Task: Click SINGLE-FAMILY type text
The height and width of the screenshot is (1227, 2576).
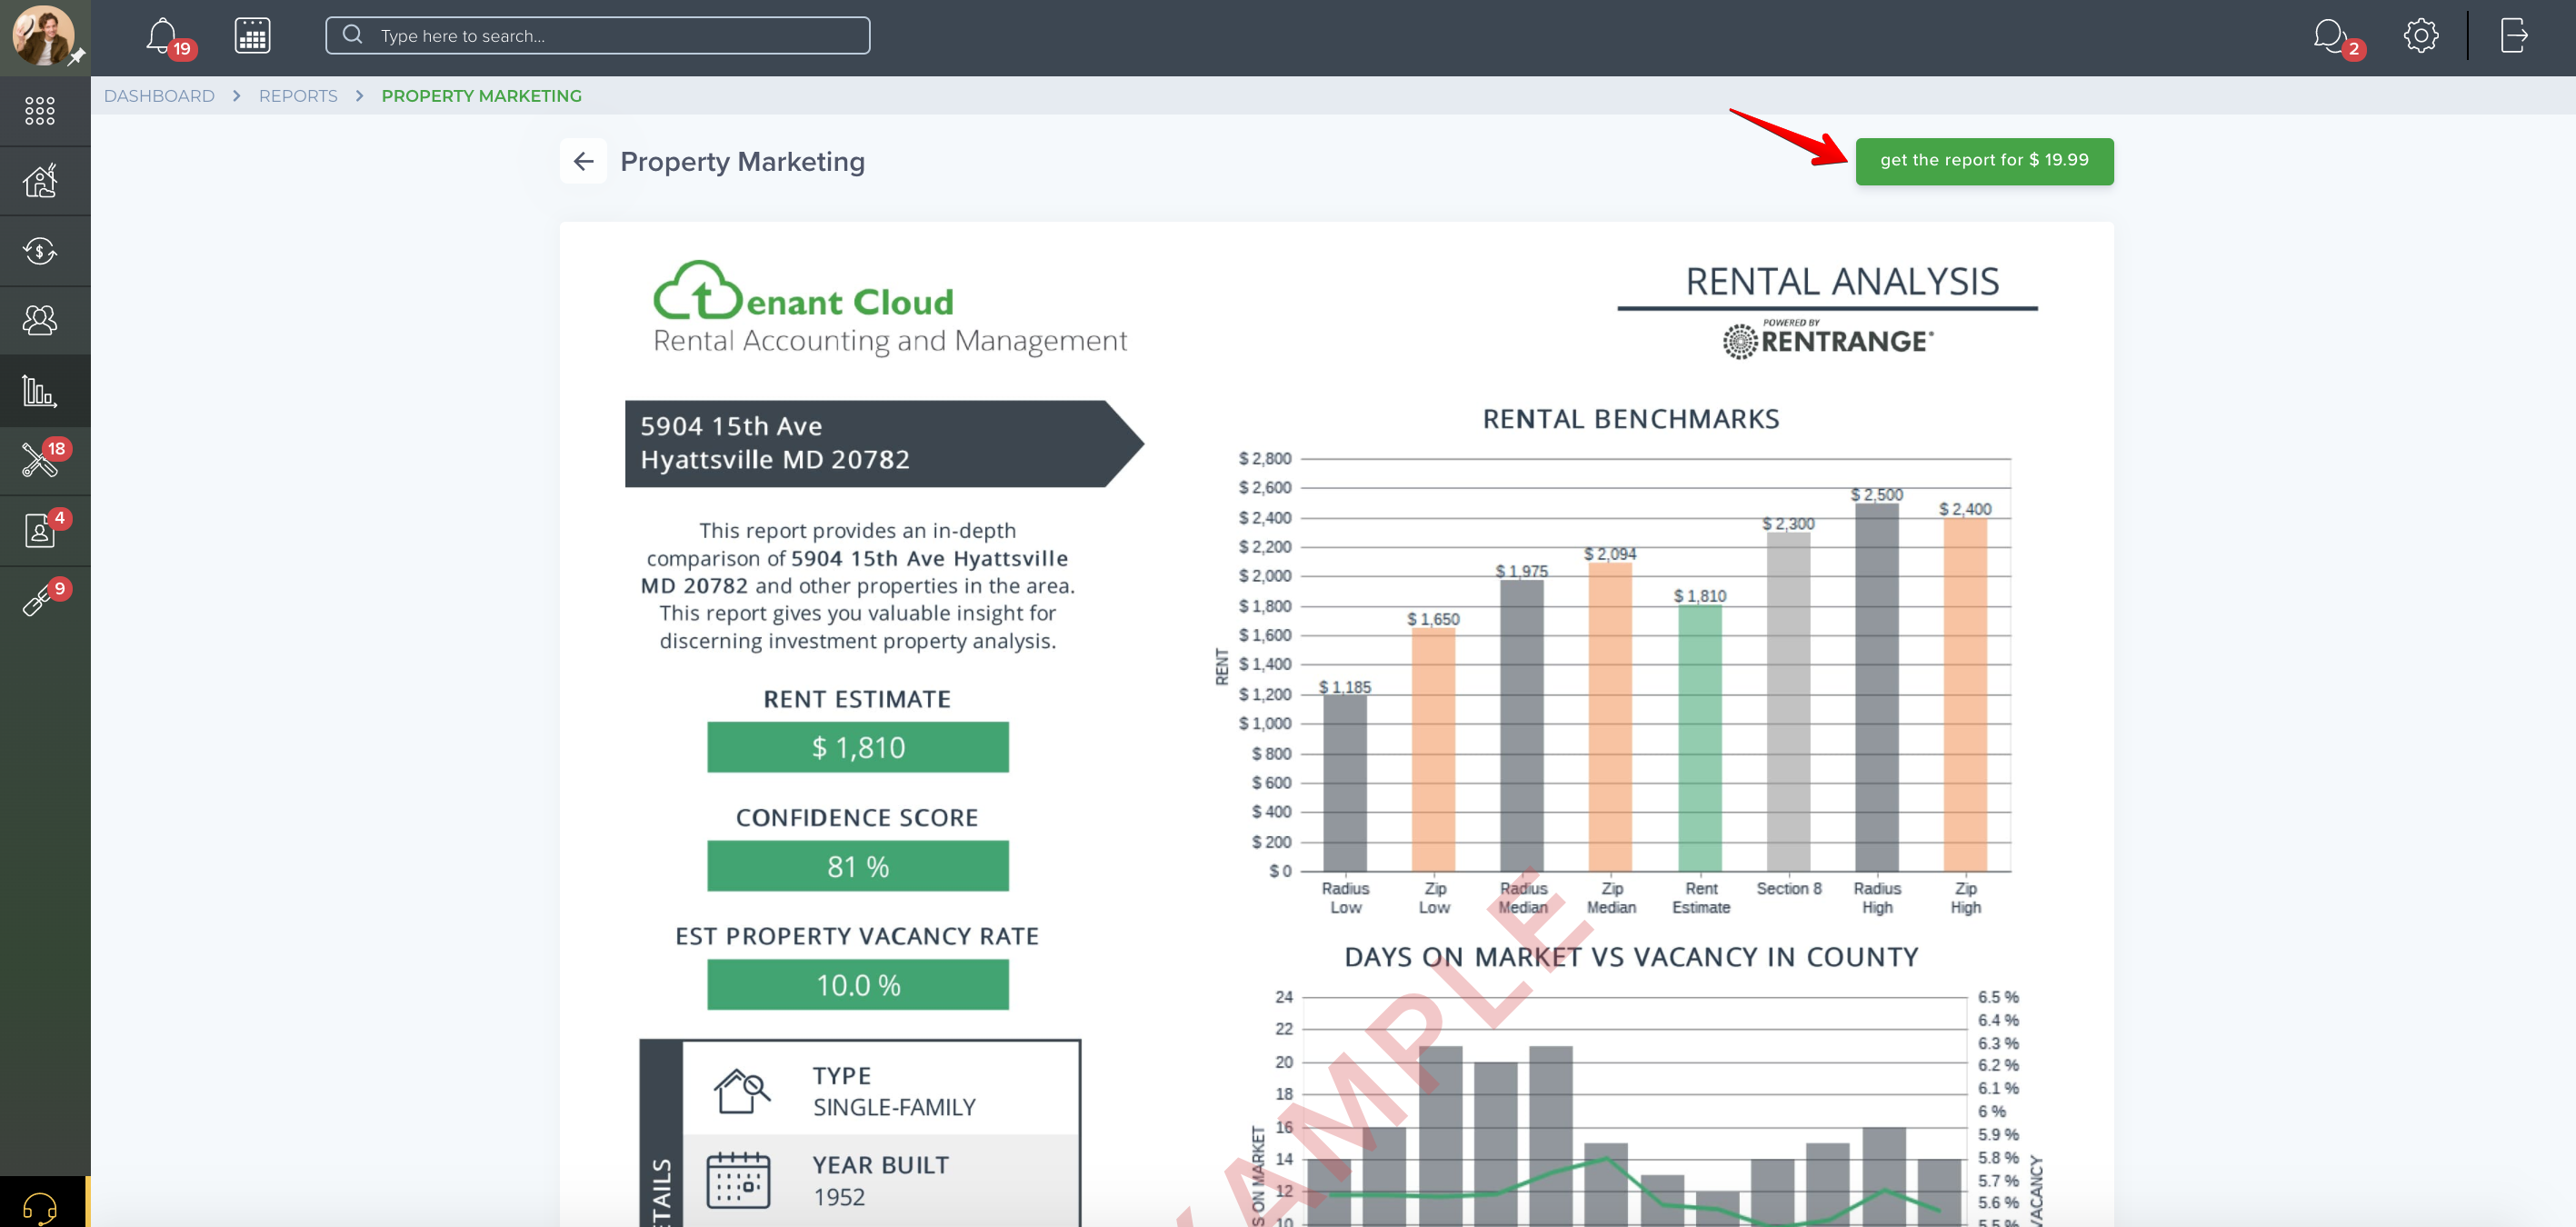Action: 894,1107
